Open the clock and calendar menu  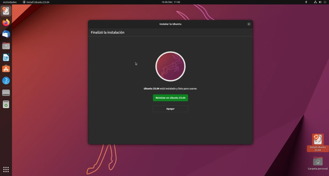pyautogui.click(x=171, y=2)
